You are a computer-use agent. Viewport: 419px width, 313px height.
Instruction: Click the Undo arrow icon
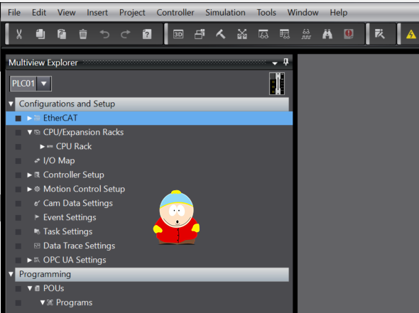pos(104,34)
